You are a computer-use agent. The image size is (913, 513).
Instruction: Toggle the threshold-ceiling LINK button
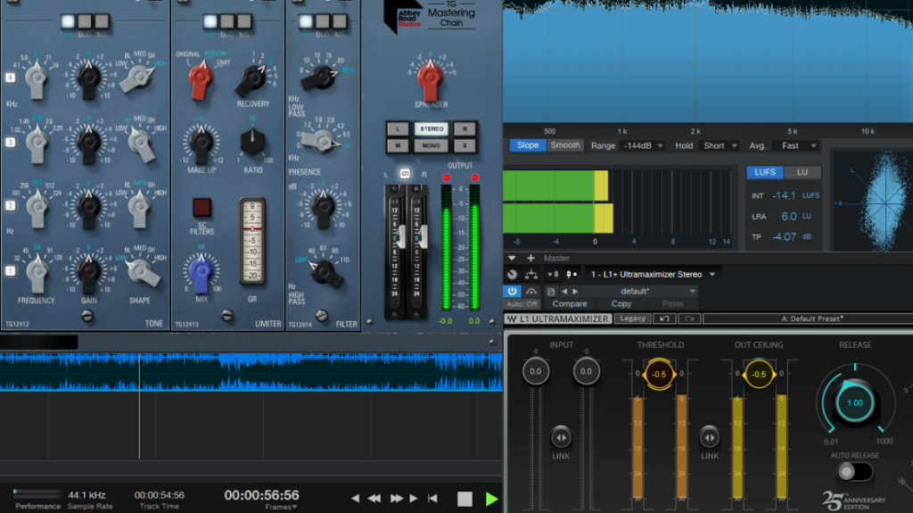click(x=709, y=437)
